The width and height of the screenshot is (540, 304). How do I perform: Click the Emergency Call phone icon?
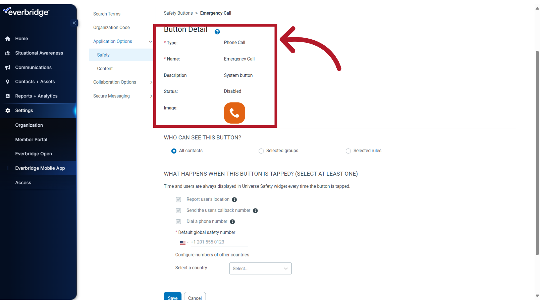[234, 113]
